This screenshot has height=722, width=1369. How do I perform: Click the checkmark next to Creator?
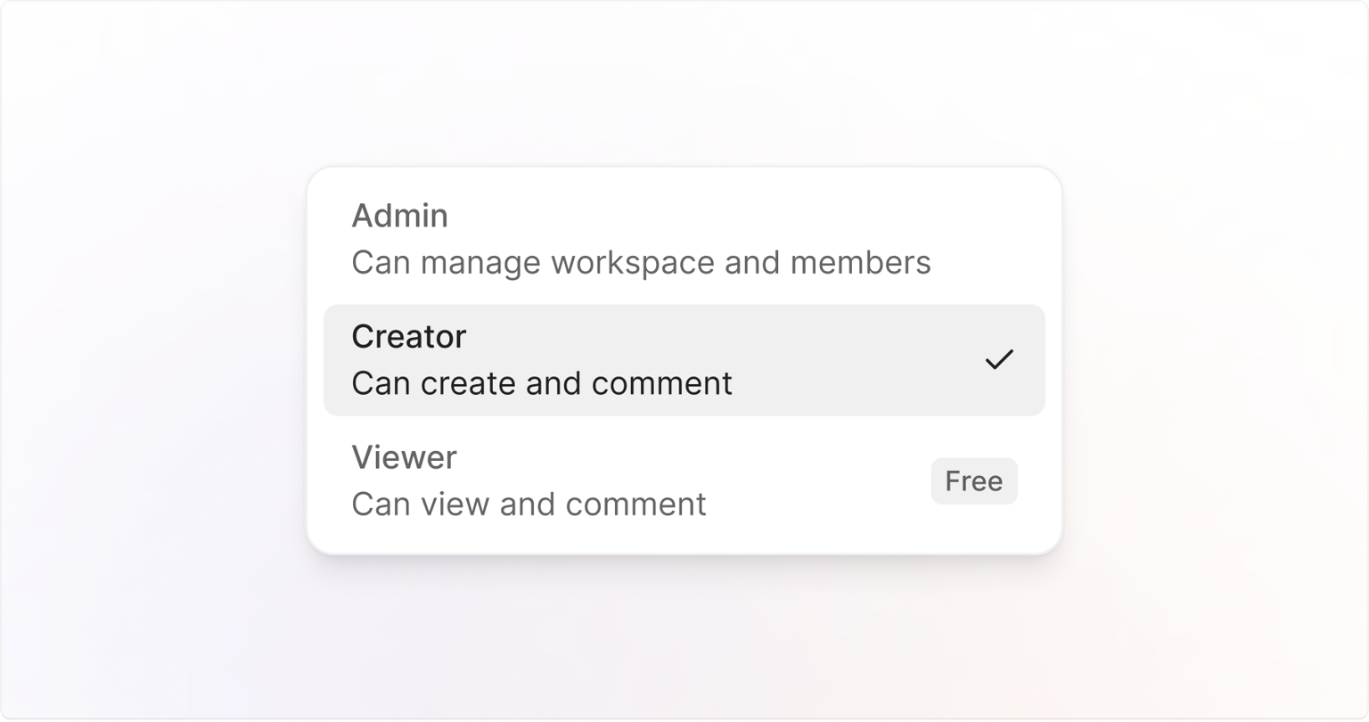tap(999, 359)
